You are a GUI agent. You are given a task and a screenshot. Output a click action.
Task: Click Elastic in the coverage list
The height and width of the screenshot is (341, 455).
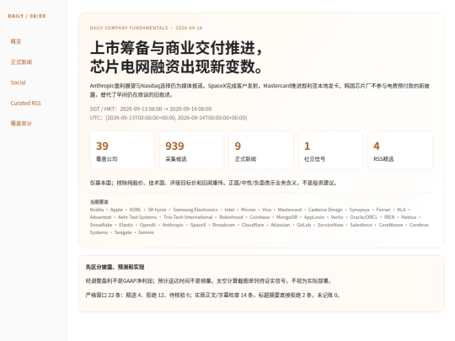[126, 225]
